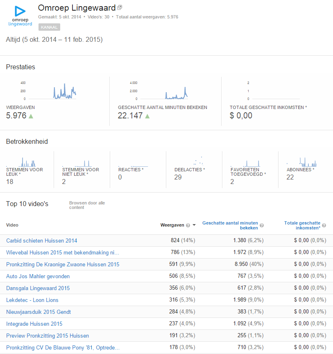Sort by Geschatte aantal minuten bekeken header
The width and height of the screenshot is (333, 354).
point(230,225)
